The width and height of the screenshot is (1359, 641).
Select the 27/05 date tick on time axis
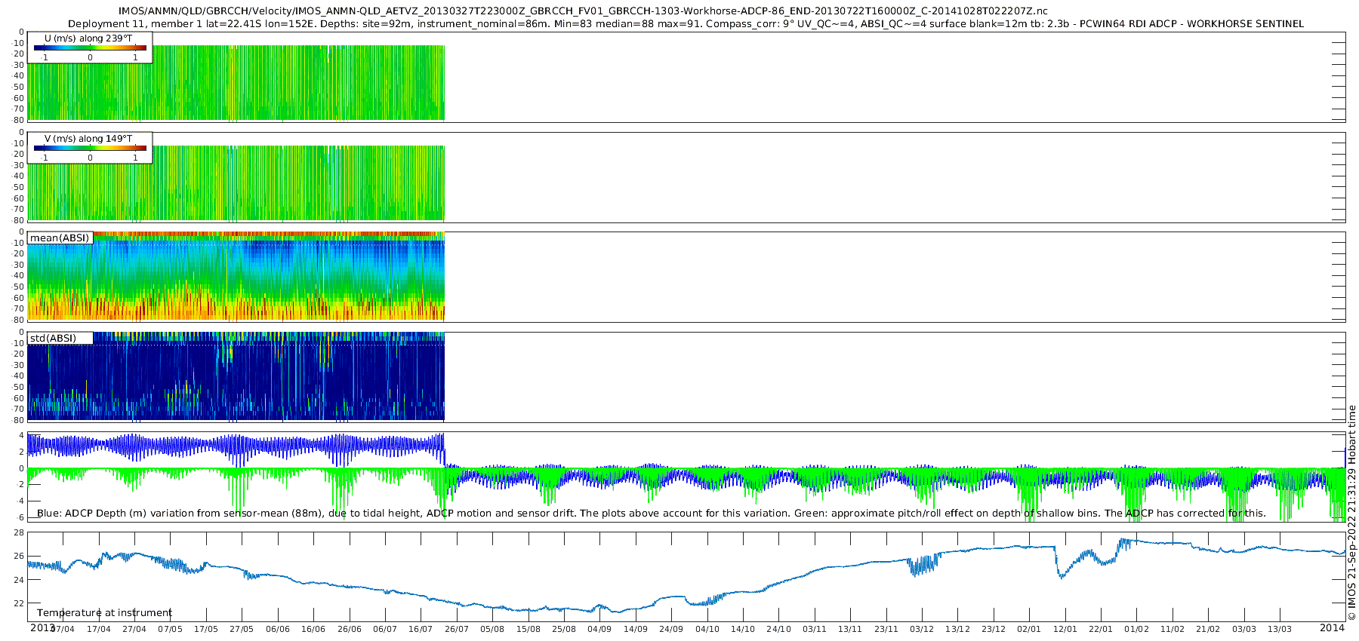click(242, 629)
